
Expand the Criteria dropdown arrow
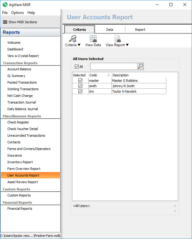pyautogui.click(x=79, y=45)
